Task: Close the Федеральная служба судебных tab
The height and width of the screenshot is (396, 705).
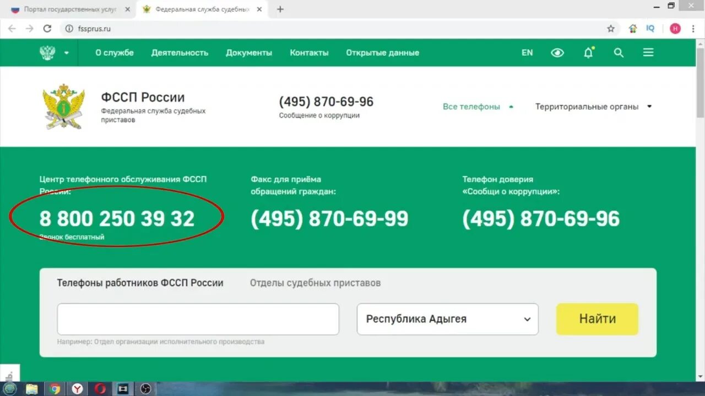Action: point(259,9)
